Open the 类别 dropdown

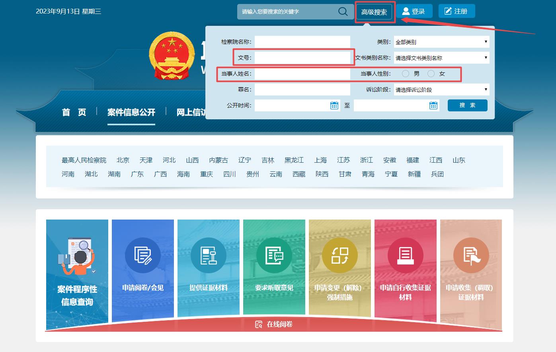(x=441, y=41)
